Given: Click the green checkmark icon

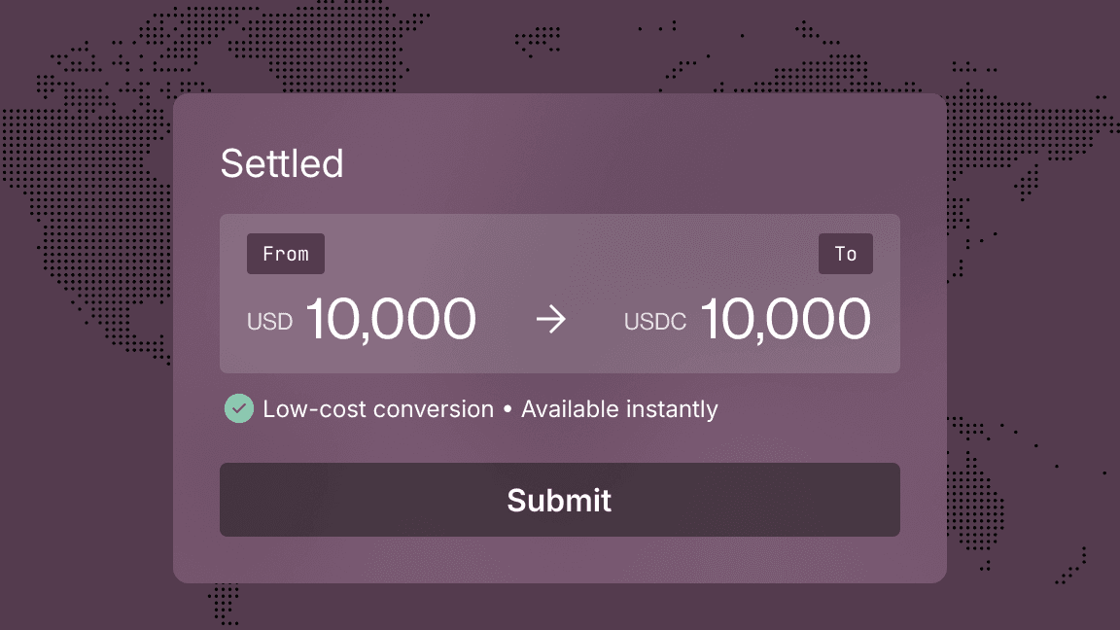Looking at the screenshot, I should pyautogui.click(x=238, y=409).
